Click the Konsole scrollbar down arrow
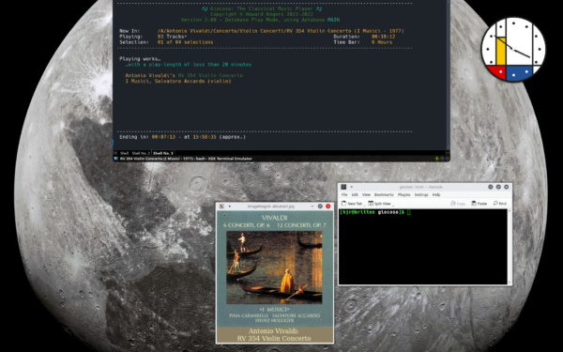563x352 pixels. [x=510, y=283]
